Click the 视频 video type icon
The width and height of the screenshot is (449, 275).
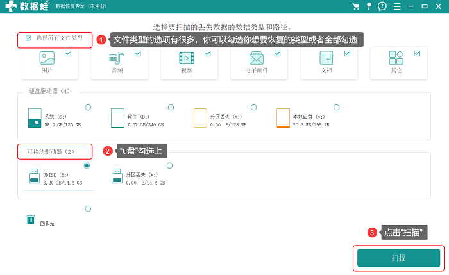(187, 58)
